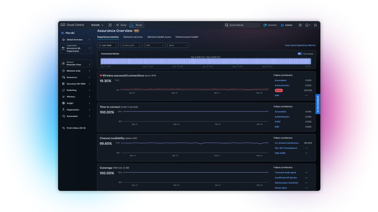Click the DHCP failure contributor badge
Viewport: 378px width, 212px height.
pyautogui.click(x=279, y=90)
